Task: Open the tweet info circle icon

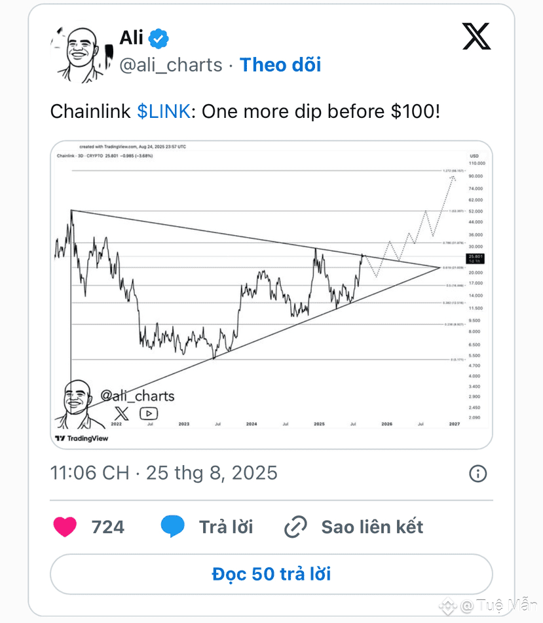Action: point(477,474)
